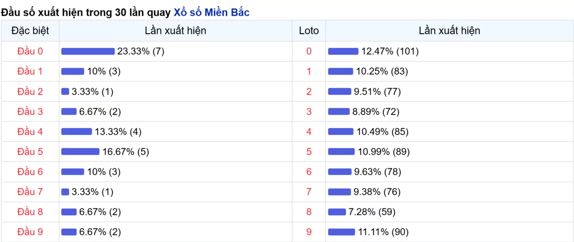
Task: Select Loto number 0
Action: [x=309, y=51]
